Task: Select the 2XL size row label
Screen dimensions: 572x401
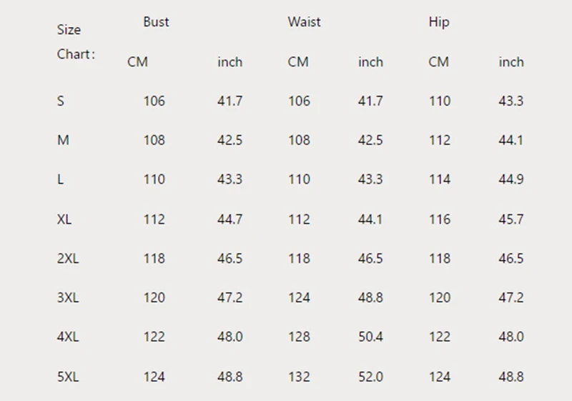Action: coord(68,259)
